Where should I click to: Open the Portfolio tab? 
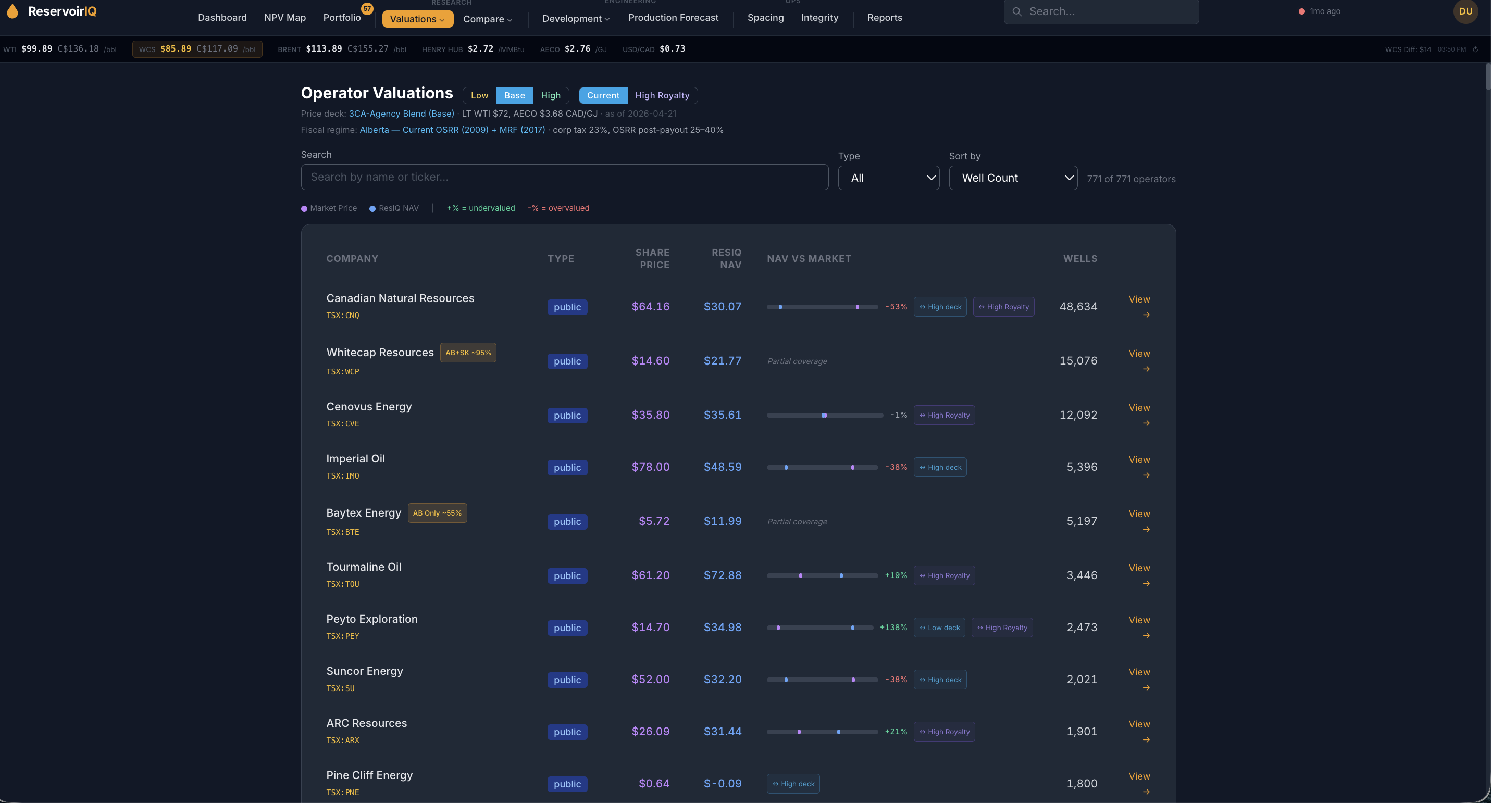pos(342,18)
